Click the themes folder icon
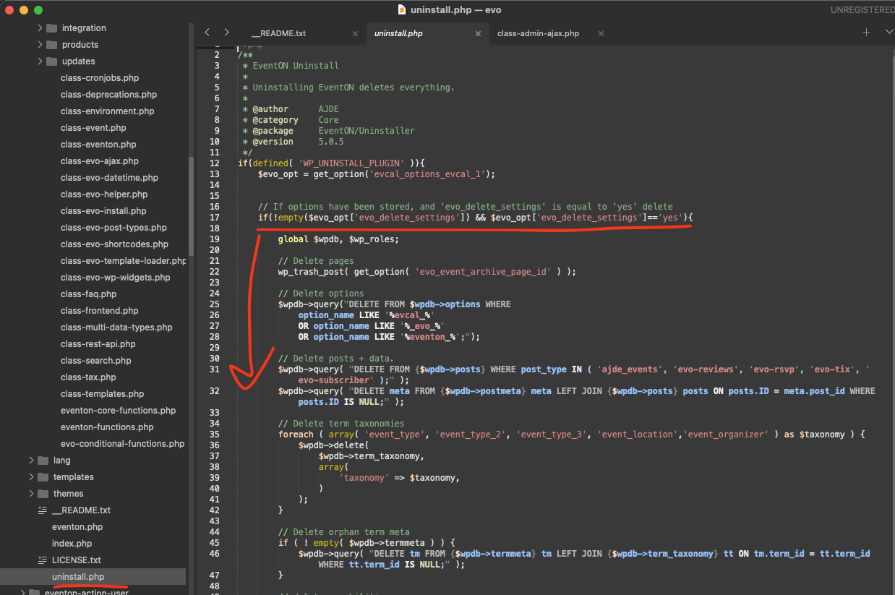 [43, 494]
